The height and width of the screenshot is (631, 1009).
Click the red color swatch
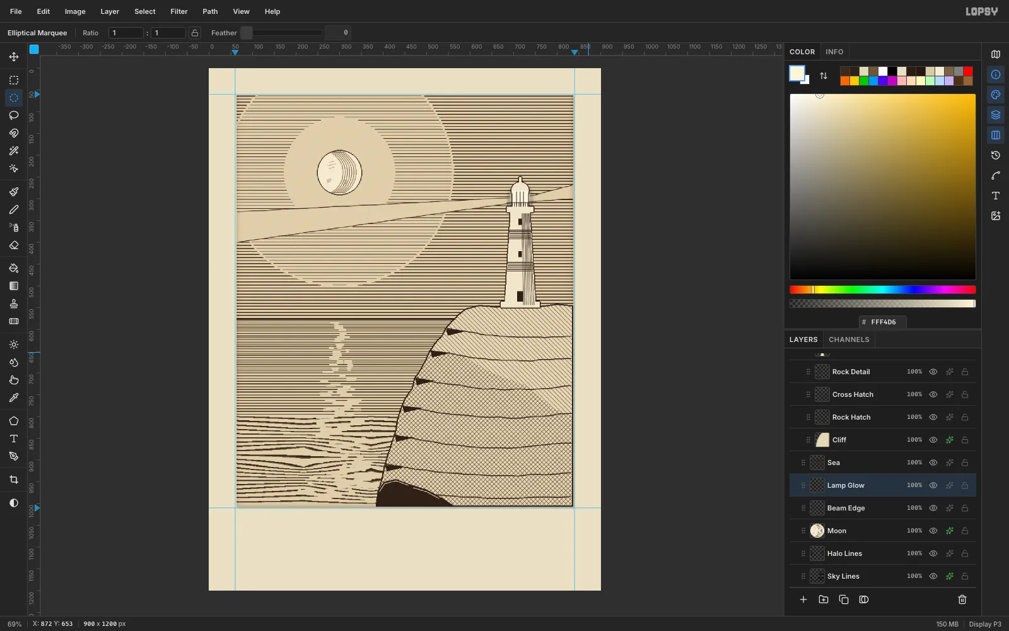968,71
